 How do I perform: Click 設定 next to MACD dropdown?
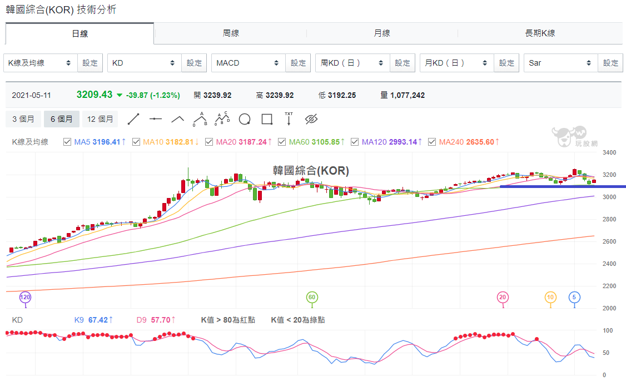298,63
